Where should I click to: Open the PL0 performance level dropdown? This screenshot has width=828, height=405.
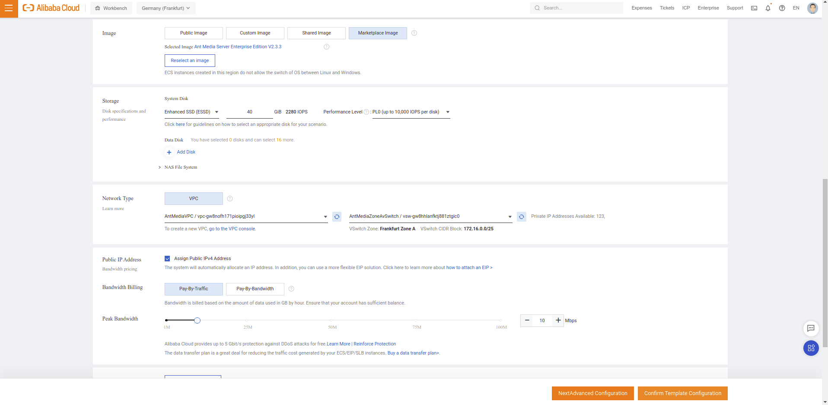pyautogui.click(x=411, y=112)
